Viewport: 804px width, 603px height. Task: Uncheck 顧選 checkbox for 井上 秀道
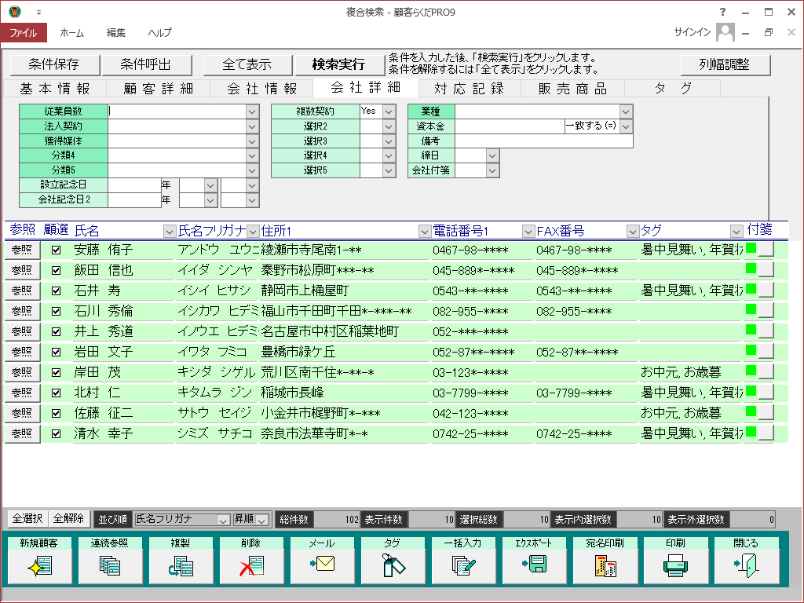pyautogui.click(x=56, y=332)
